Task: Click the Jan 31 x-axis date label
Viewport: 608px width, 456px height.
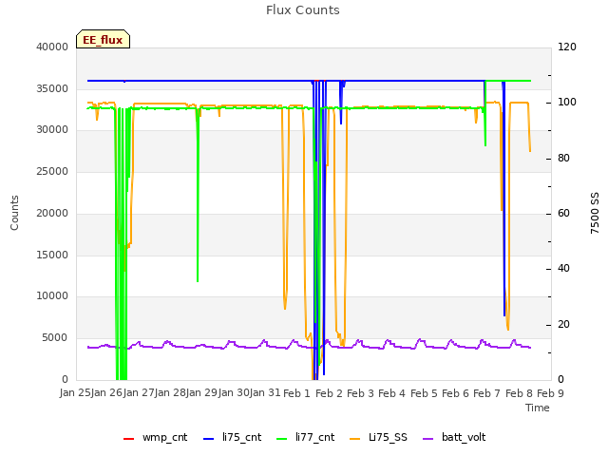Action: click(x=266, y=392)
